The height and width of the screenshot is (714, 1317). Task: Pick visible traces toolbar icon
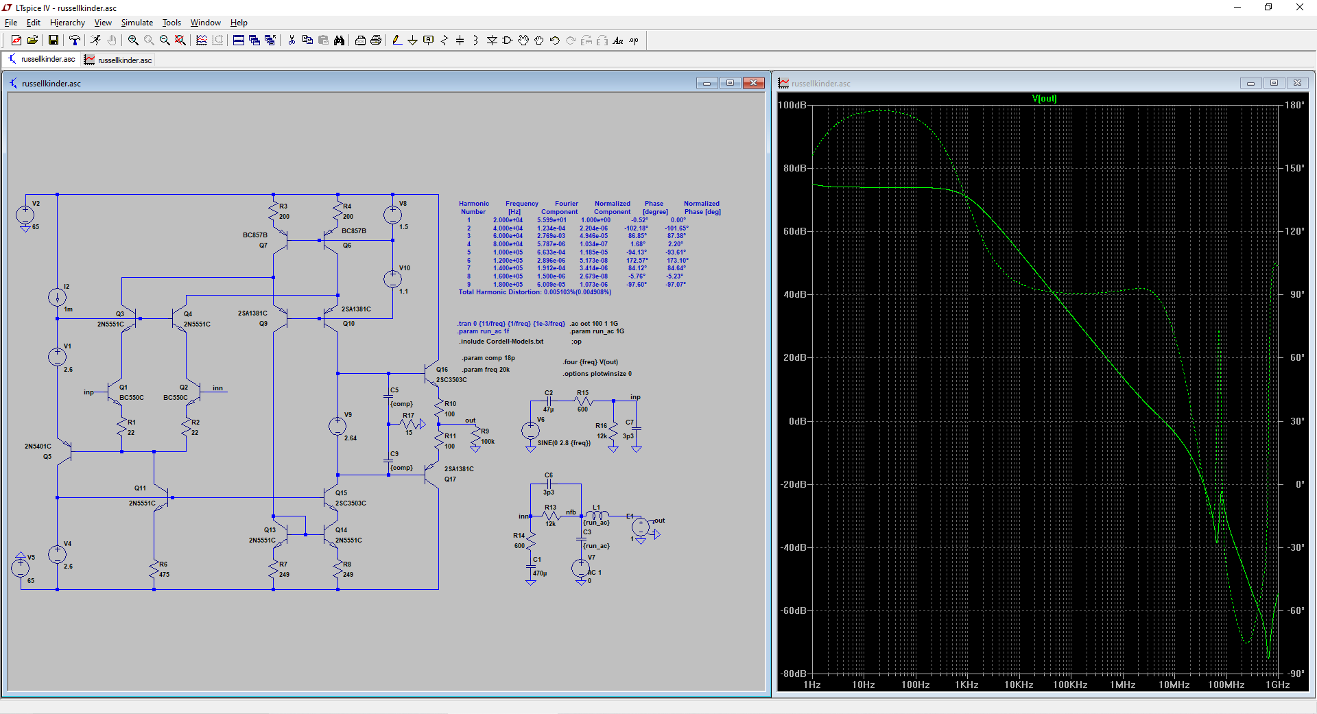pyautogui.click(x=202, y=40)
